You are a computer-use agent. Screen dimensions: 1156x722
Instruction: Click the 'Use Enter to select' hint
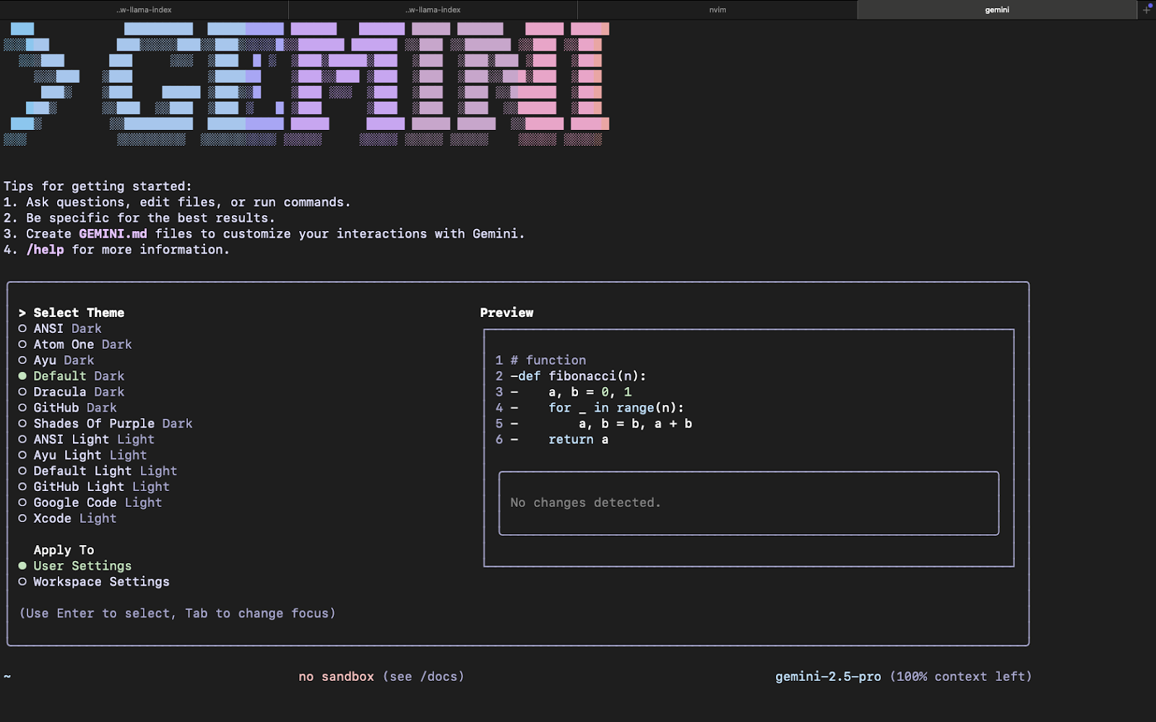(177, 614)
